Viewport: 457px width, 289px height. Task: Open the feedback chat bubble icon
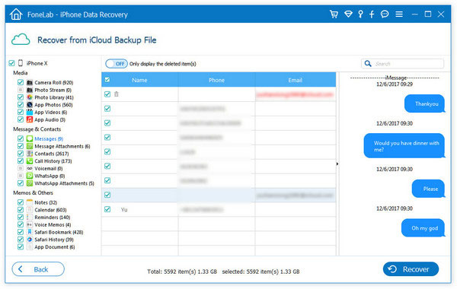click(385, 14)
